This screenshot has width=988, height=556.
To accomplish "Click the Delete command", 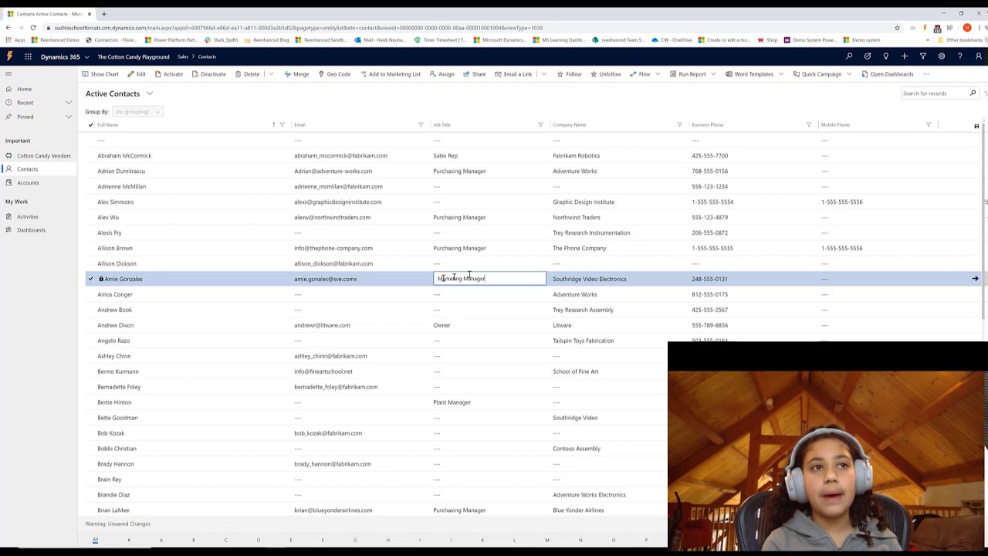I will pyautogui.click(x=247, y=74).
